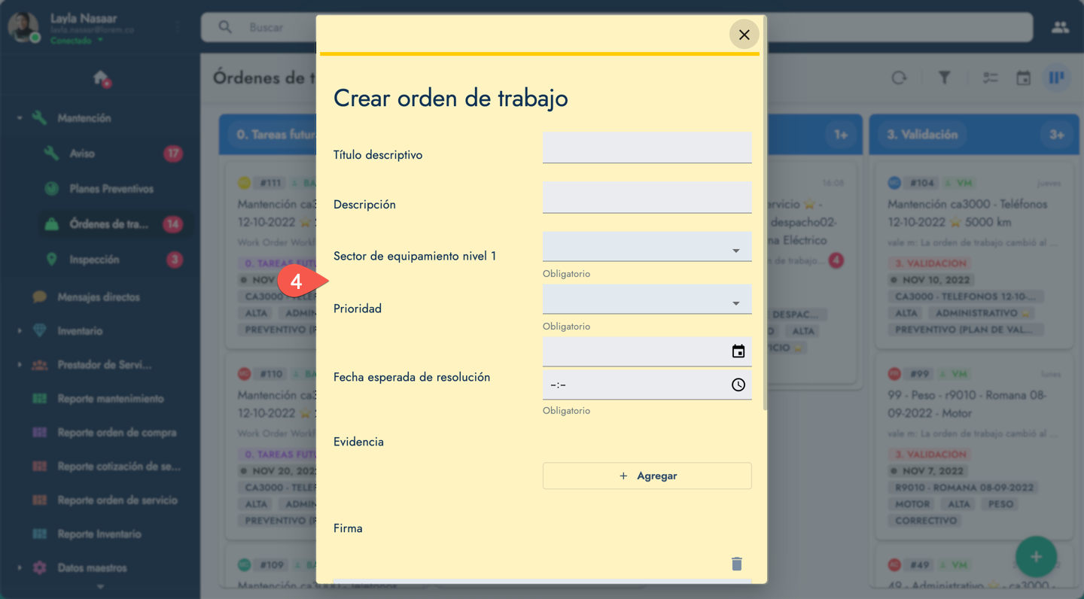Click the 3+ badge on Validación column
The height and width of the screenshot is (599, 1084).
(x=1056, y=135)
